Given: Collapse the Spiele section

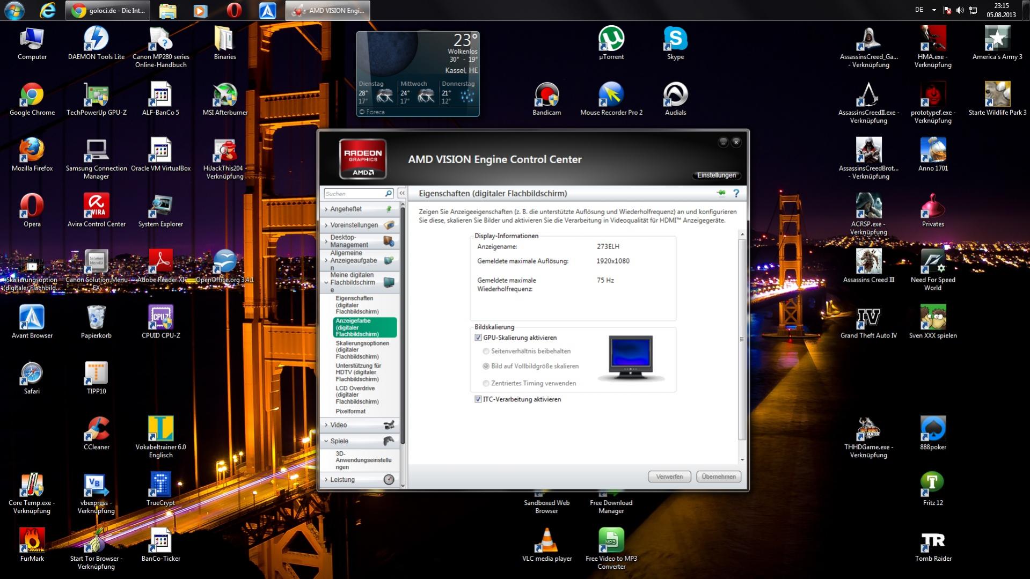Looking at the screenshot, I should pyautogui.click(x=360, y=441).
